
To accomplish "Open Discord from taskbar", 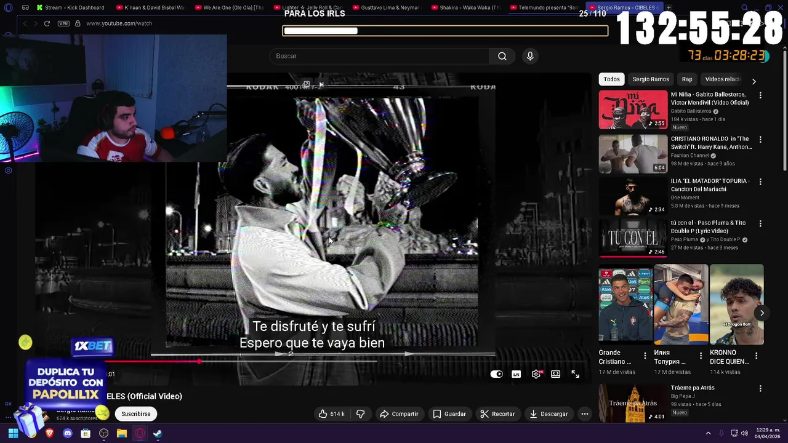I will click(68, 433).
